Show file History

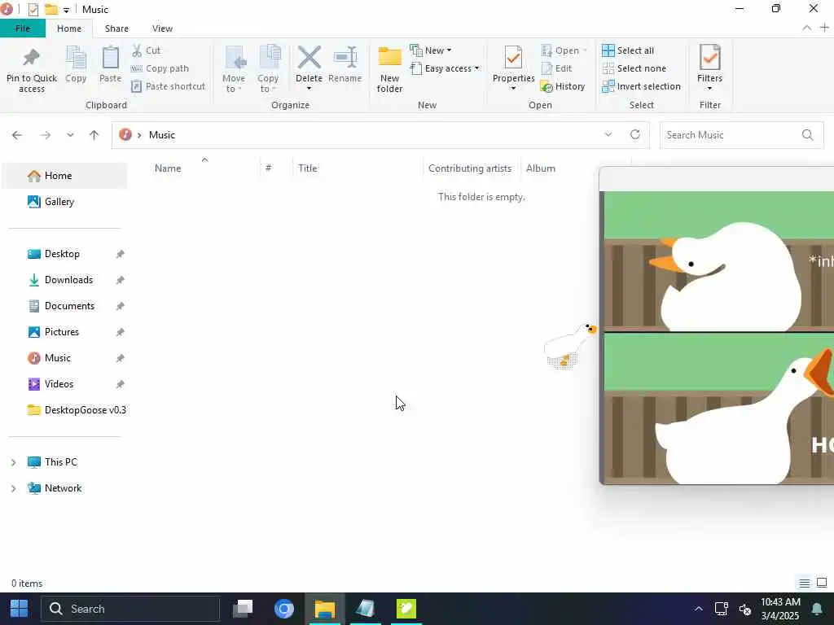coord(563,86)
